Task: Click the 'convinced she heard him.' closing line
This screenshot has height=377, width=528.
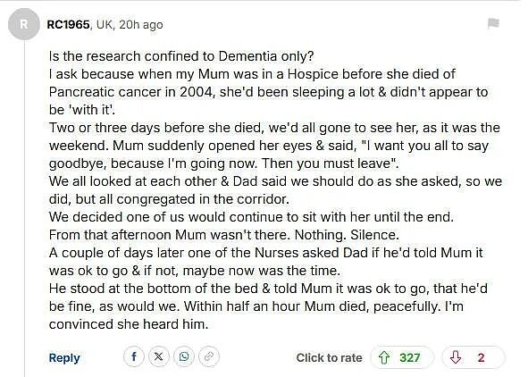Action: tap(129, 324)
